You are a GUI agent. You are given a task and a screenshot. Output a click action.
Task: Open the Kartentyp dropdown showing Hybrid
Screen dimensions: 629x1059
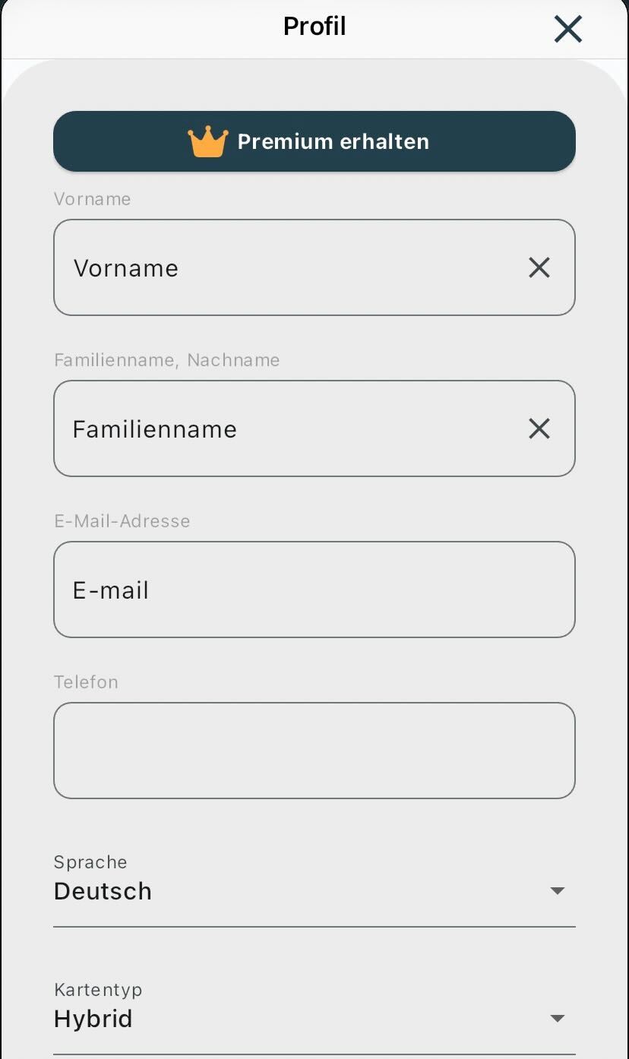pos(304,1018)
